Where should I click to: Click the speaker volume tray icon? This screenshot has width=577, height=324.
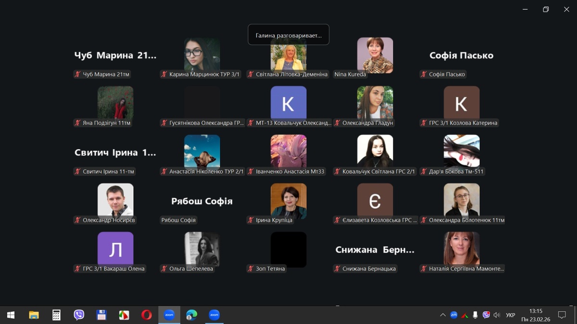pyautogui.click(x=497, y=315)
